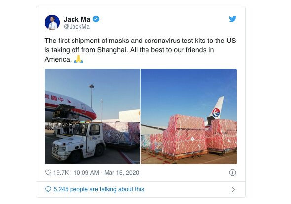
Task: Like the tweet with heart icon
Action: point(48,172)
